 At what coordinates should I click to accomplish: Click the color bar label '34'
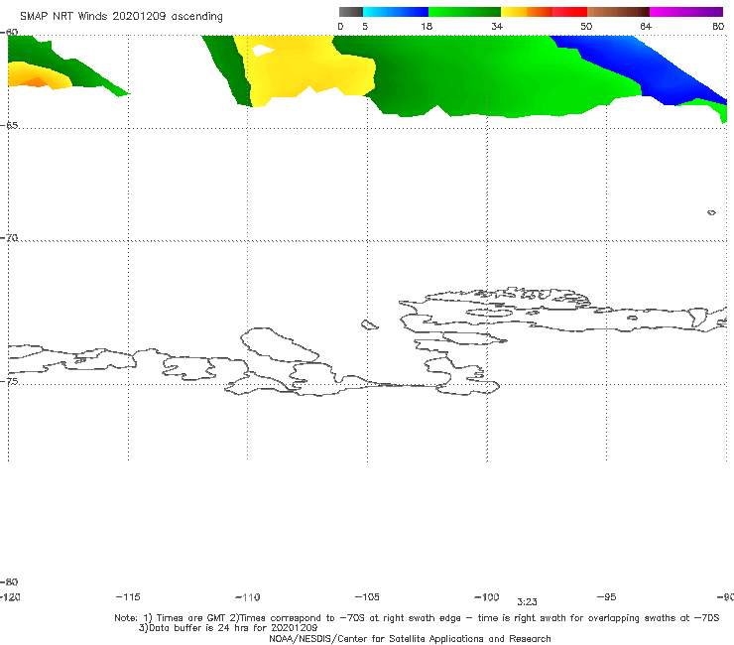[x=497, y=27]
